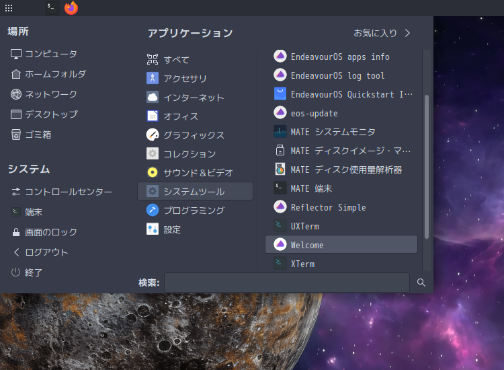Image resolution: width=504 pixels, height=370 pixels.
Task: Launch Firefox from the top panel
Action: click(x=71, y=7)
